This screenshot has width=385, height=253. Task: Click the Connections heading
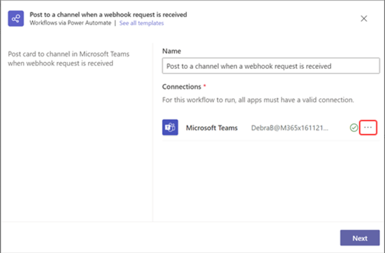tap(182, 87)
